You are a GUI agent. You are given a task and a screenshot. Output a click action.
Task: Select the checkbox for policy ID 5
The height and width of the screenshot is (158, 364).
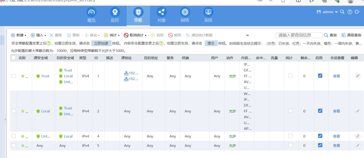(x=14, y=145)
